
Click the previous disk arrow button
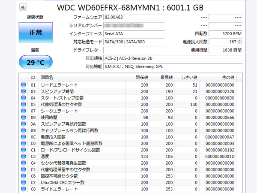23,7
